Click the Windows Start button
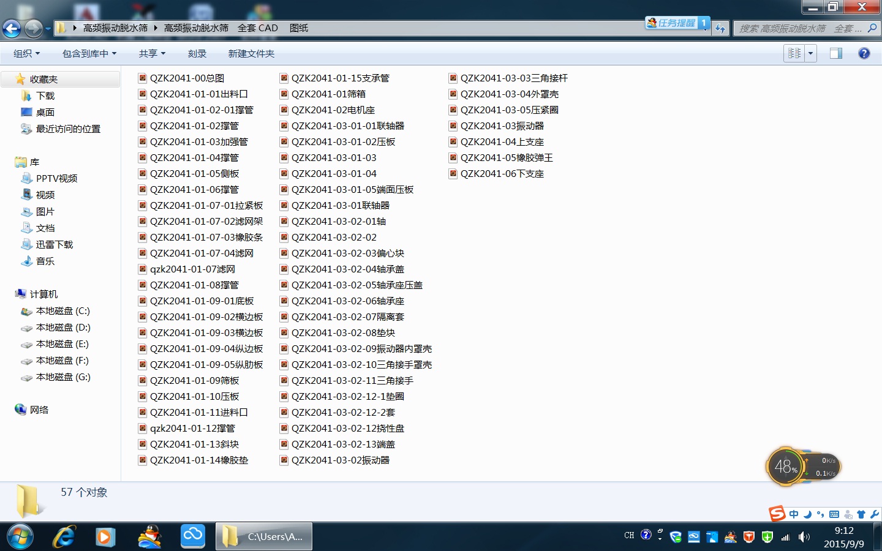 tap(20, 537)
